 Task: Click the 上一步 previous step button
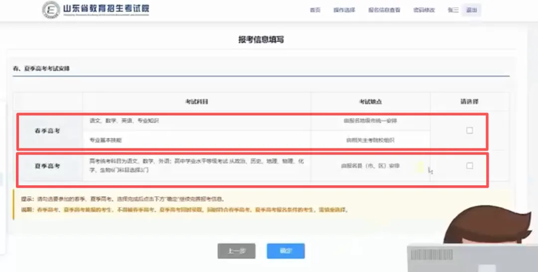[237, 251]
